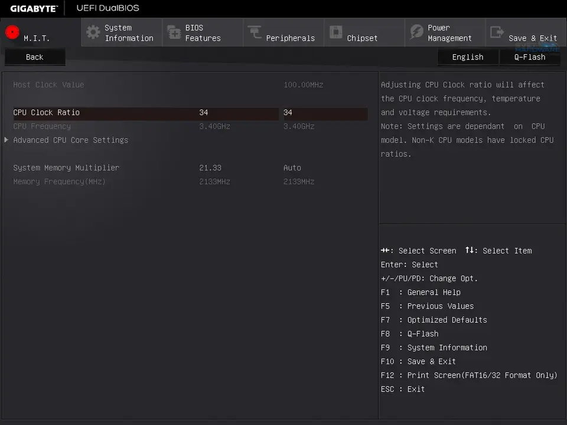Click the Peripherals tab icon
Screen dimensions: 567x425
[x=255, y=32]
